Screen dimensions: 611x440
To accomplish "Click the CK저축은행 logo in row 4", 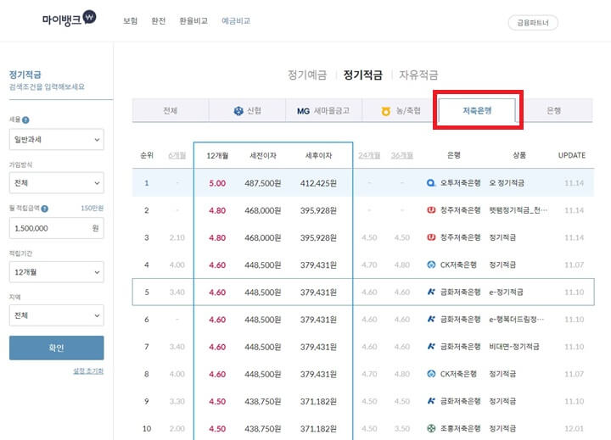I will (x=431, y=265).
